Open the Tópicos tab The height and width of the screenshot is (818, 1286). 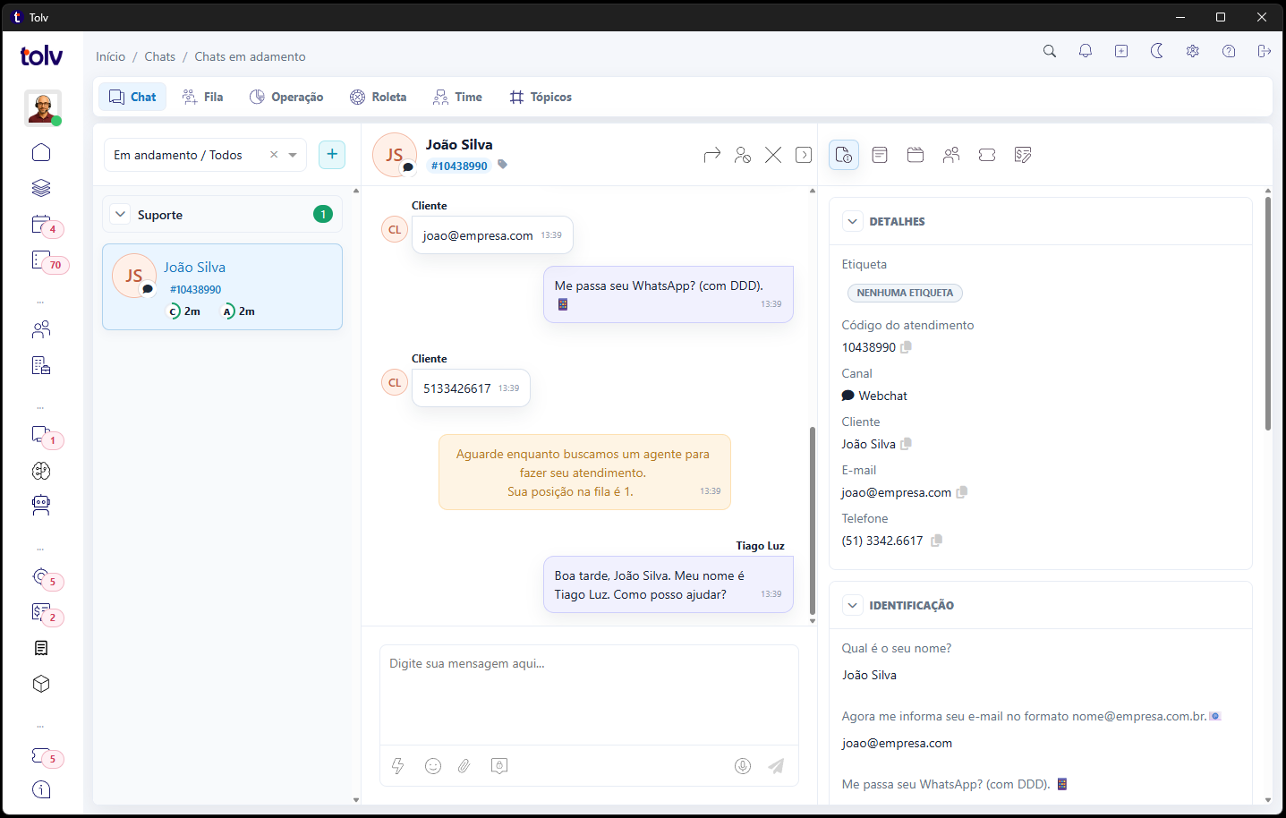[x=541, y=97]
